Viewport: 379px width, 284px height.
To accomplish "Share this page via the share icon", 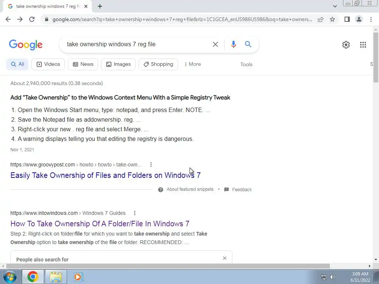I will coord(321,19).
